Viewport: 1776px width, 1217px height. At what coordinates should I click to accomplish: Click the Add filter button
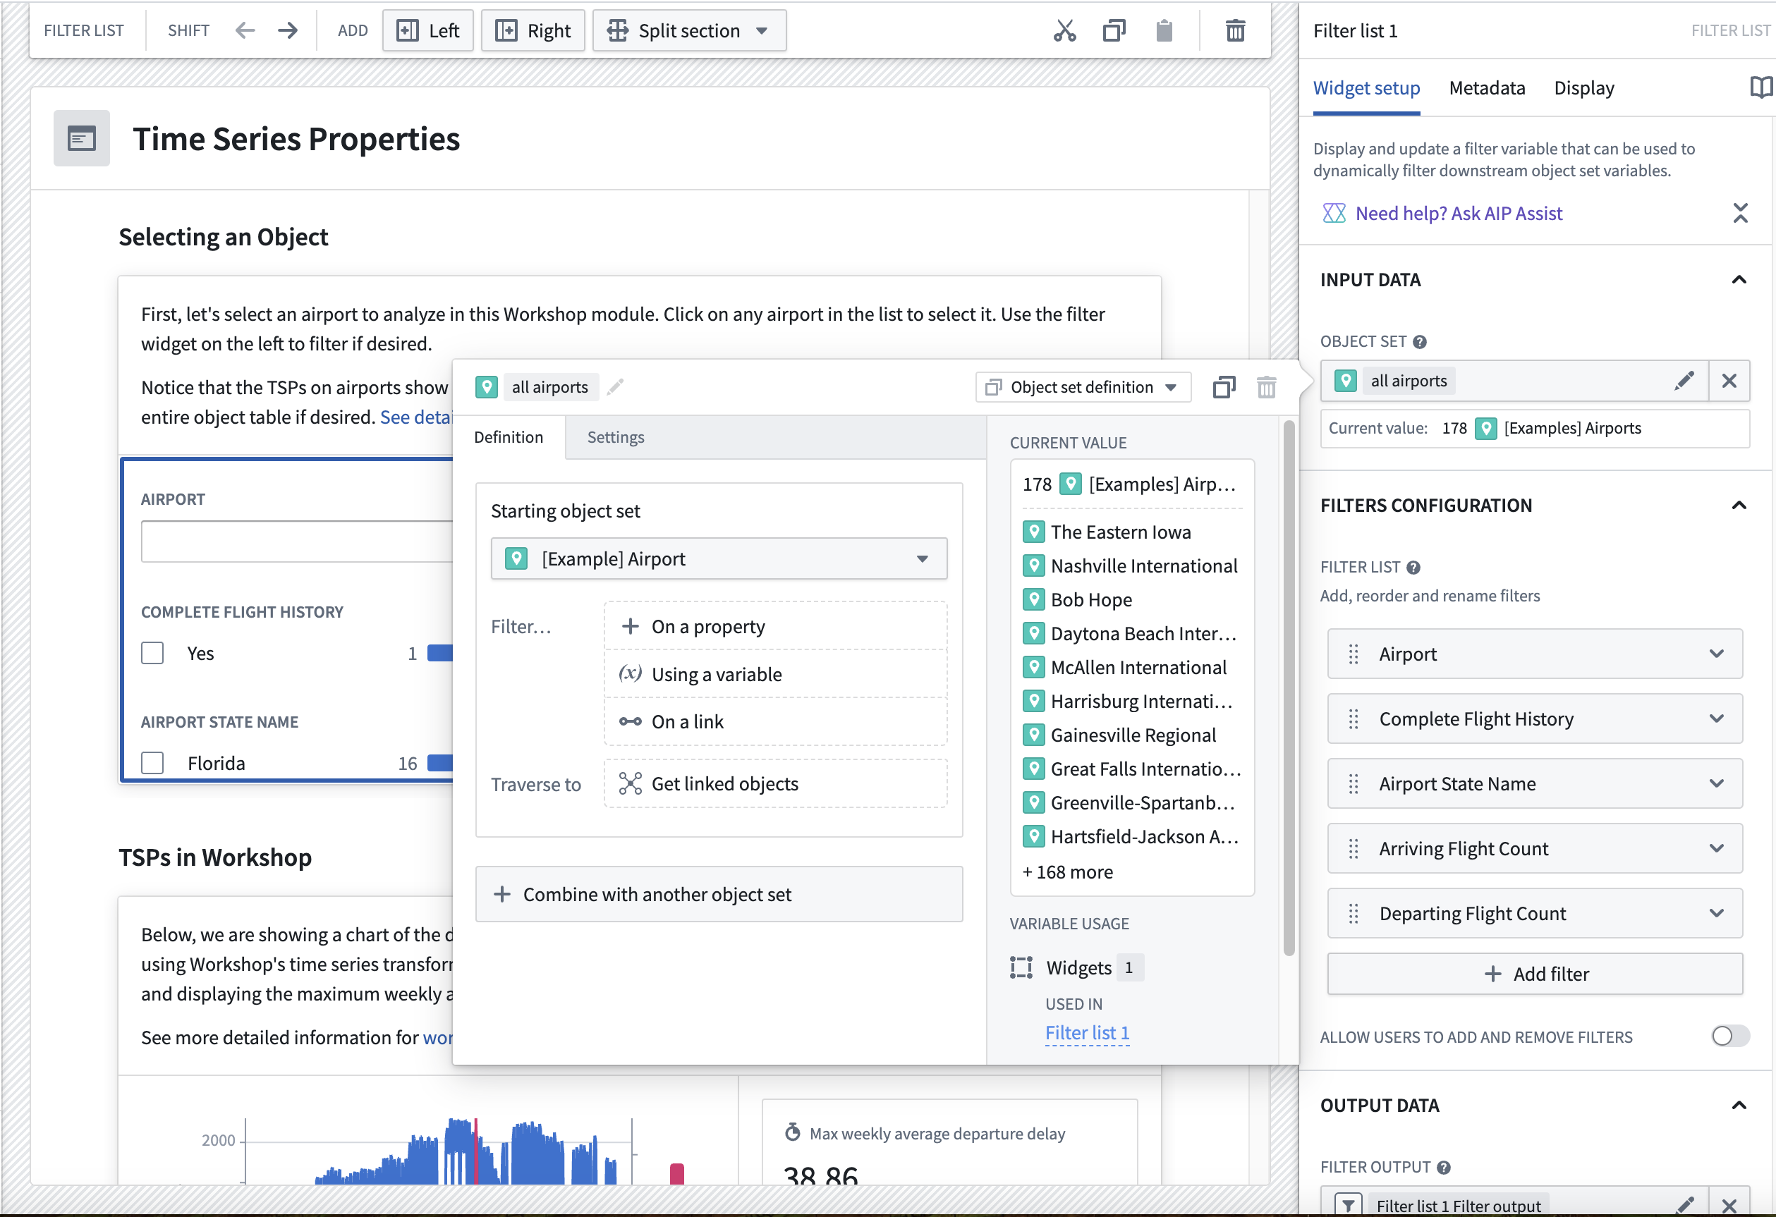click(x=1535, y=974)
